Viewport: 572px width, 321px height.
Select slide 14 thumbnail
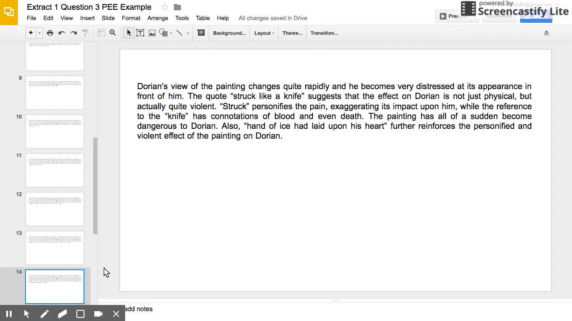[55, 287]
